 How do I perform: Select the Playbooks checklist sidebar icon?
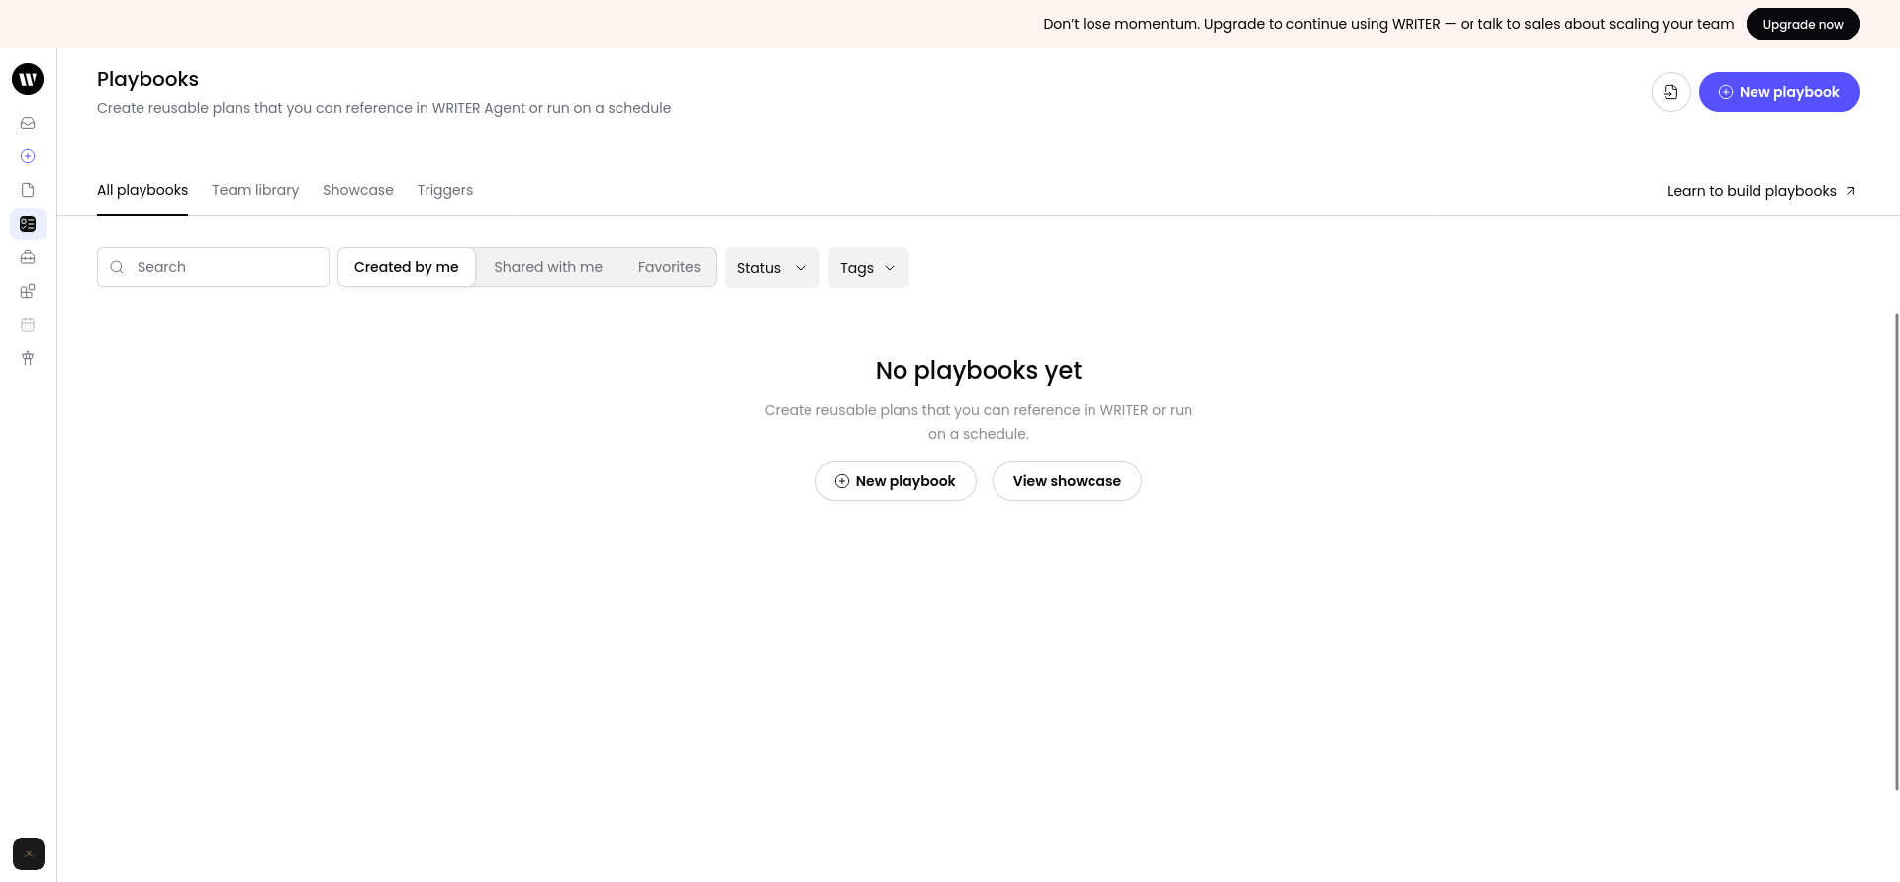pos(28,224)
